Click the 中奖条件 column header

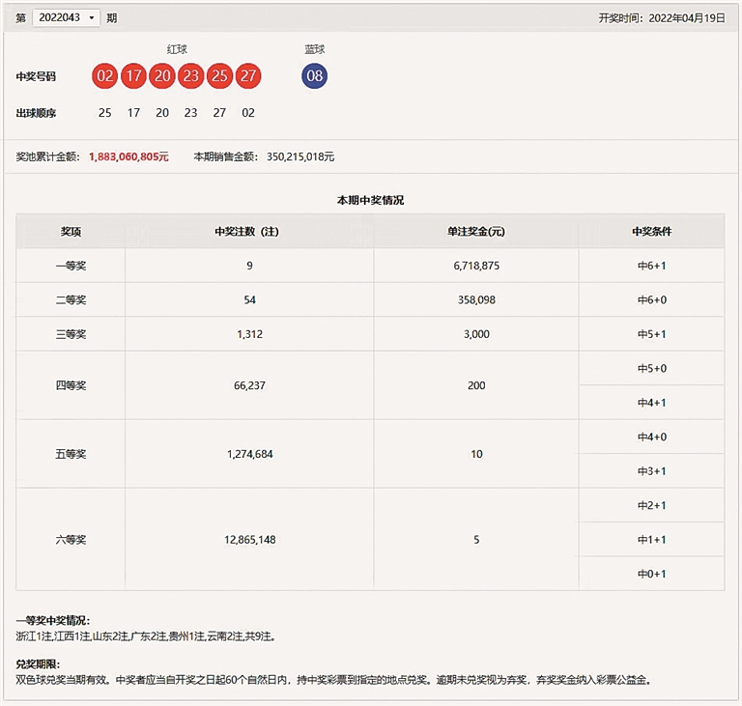[x=651, y=232]
